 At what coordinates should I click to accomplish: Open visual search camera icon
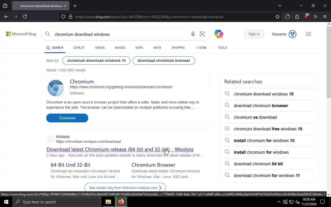tap(202, 34)
